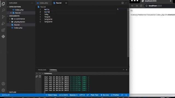
Task: Open the Accounts menu icon
Action: [3, 84]
